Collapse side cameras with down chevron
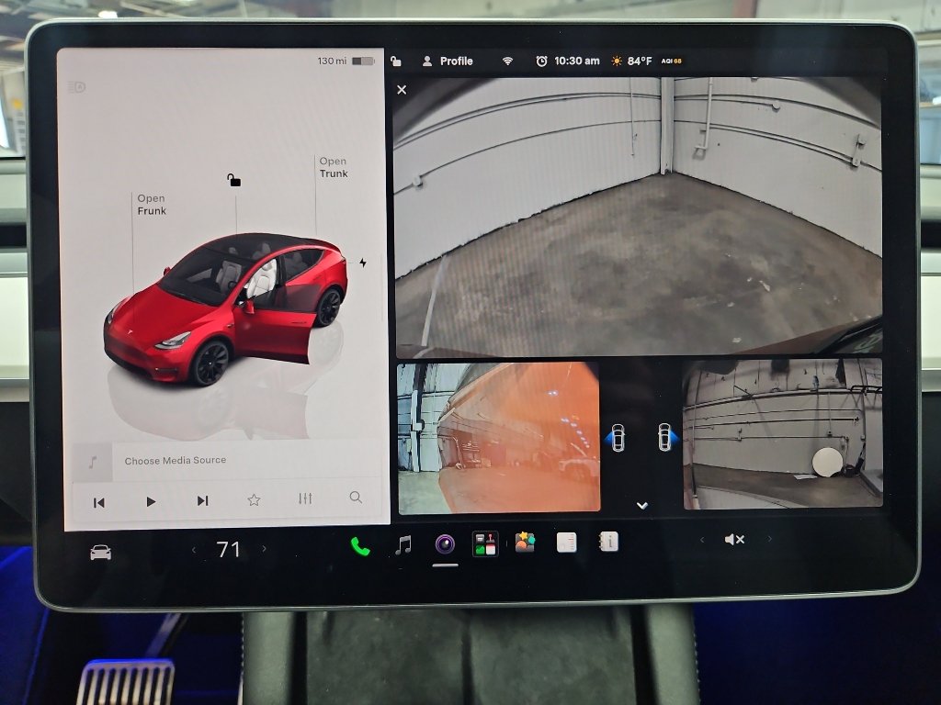Screen dimensions: 941x705 [x=641, y=506]
